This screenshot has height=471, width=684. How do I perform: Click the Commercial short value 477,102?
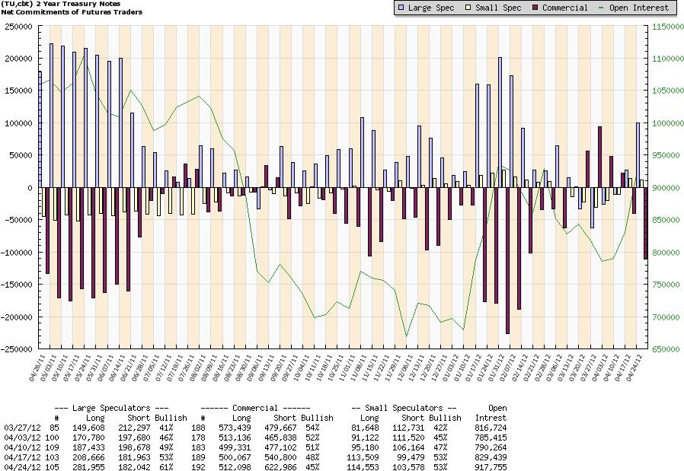[x=280, y=448]
